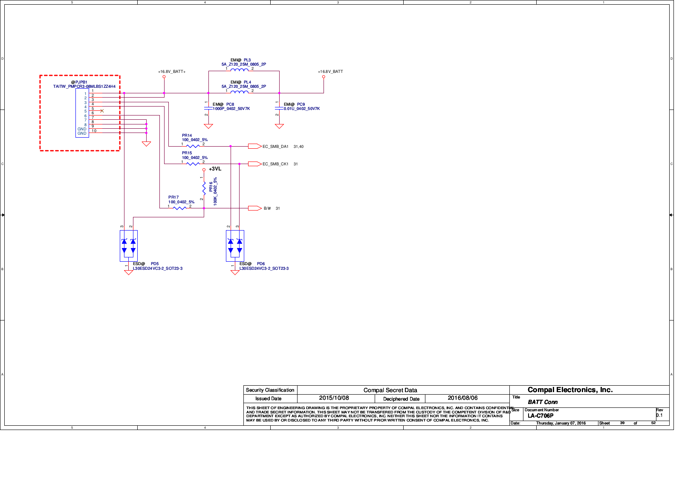Screen dimensions: 682x482
Task: Select the PR15 resistor zigzag symbol
Action: click(193, 164)
